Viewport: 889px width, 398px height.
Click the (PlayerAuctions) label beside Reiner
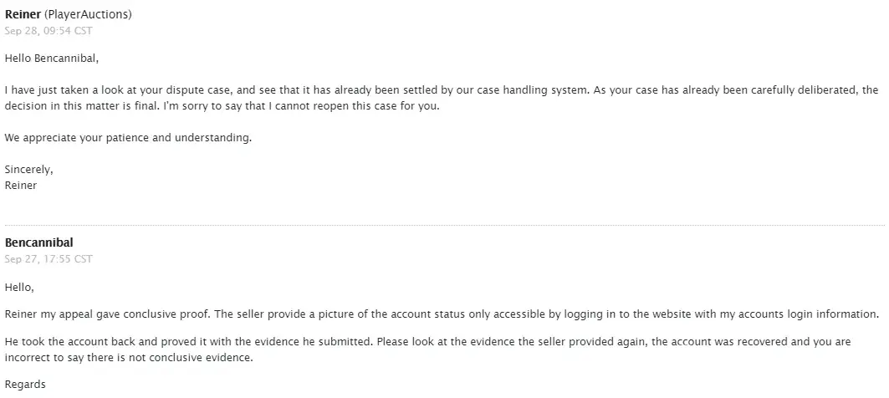point(88,14)
